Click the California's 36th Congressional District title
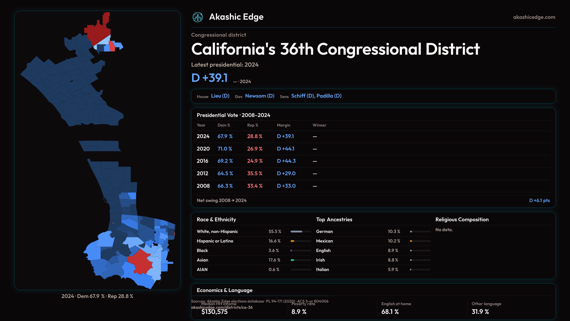The height and width of the screenshot is (321, 570). [335, 49]
